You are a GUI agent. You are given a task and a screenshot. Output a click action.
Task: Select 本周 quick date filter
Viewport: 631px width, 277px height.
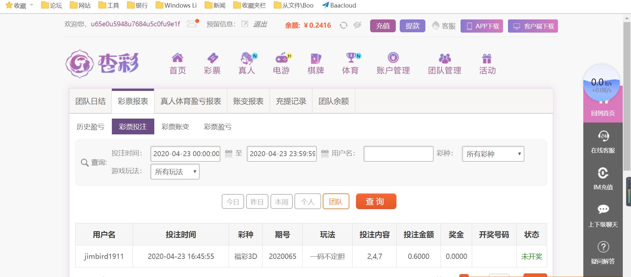pos(282,202)
